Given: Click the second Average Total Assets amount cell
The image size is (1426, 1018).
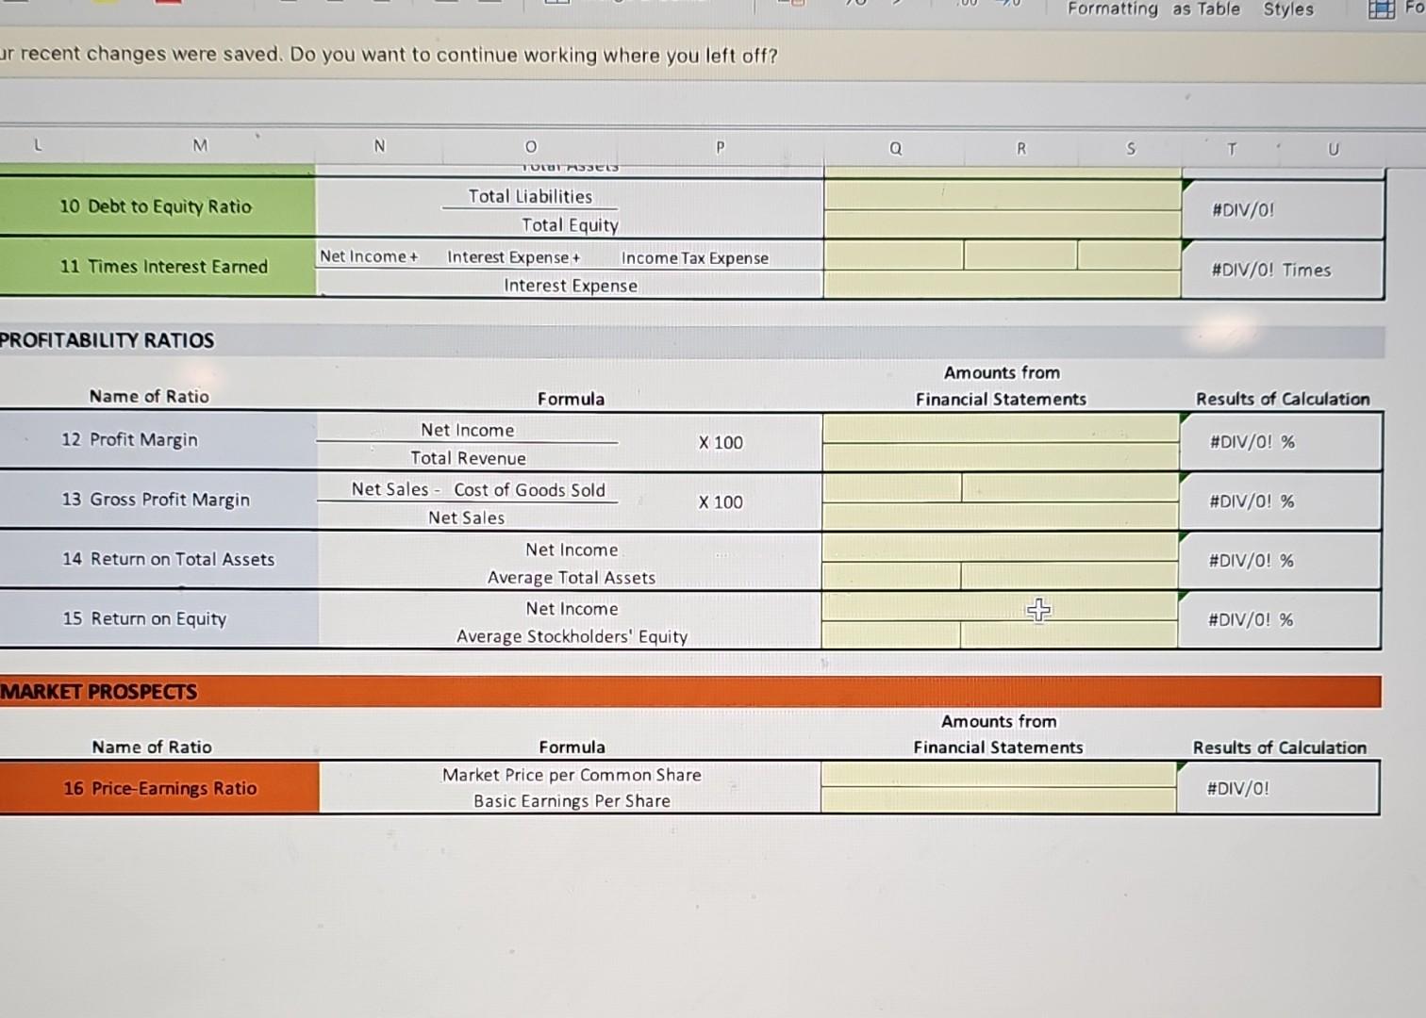Looking at the screenshot, I should tap(1069, 576).
